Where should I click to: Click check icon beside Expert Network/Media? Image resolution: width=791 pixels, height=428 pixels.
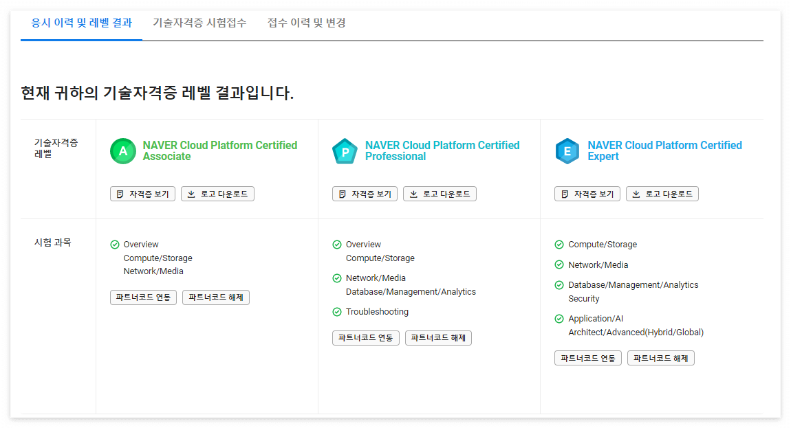pos(559,264)
